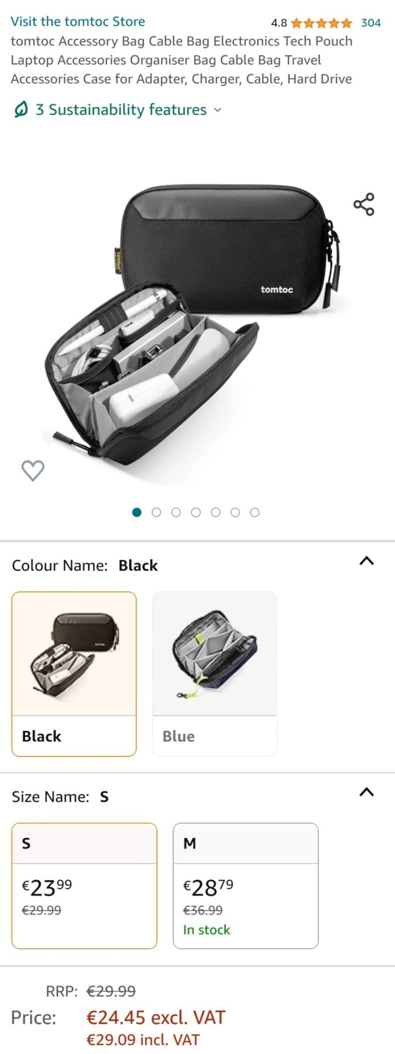Add item to wishlist with heart icon

click(33, 470)
